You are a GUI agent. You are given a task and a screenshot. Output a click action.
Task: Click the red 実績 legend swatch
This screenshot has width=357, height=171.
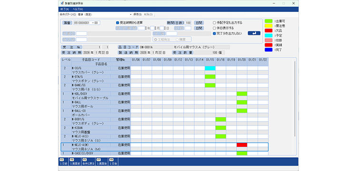[x=268, y=45]
